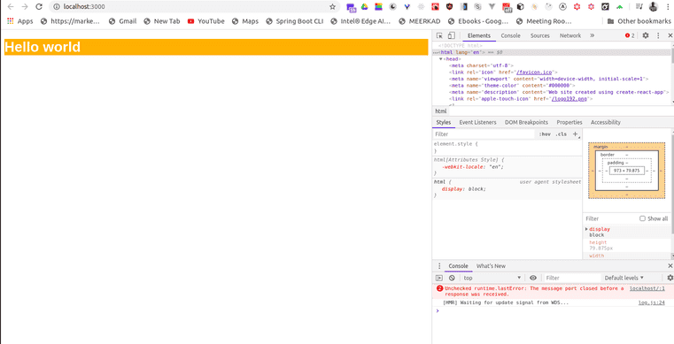Open the Chrome profile avatar
This screenshot has height=344, width=674.
pyautogui.click(x=653, y=6)
